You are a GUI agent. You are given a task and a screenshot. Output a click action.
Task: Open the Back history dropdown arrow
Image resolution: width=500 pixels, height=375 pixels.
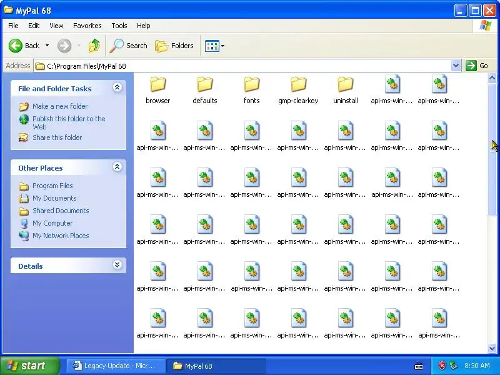coord(47,46)
